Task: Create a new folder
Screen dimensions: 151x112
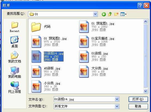Action: point(116,14)
